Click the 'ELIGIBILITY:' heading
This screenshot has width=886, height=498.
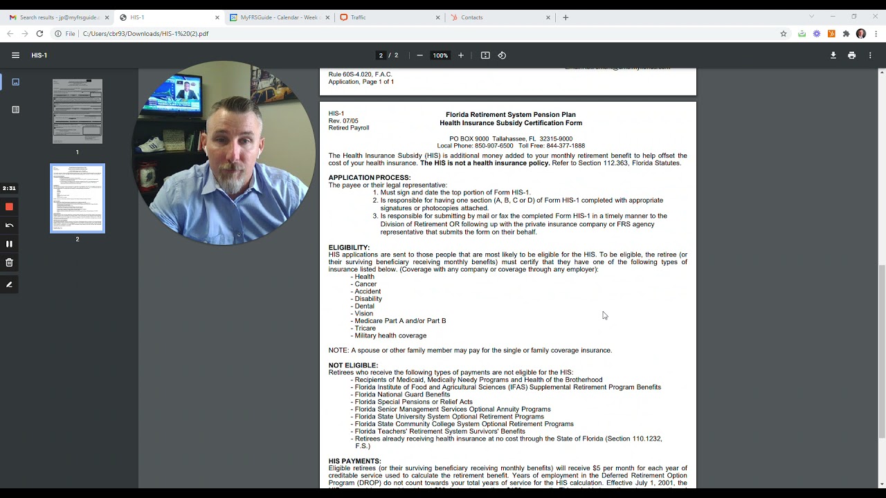click(349, 248)
